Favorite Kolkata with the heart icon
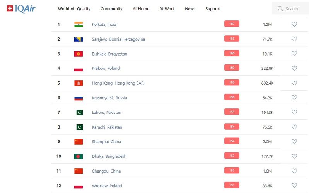Viewport: 309px width, 193px height. pos(294,24)
